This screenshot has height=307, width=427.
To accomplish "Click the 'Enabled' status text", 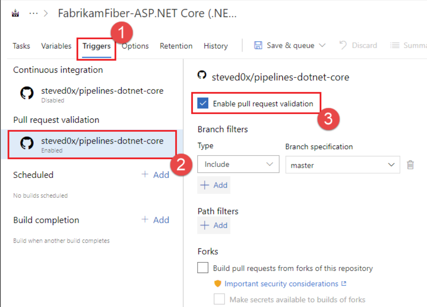I will (52, 150).
